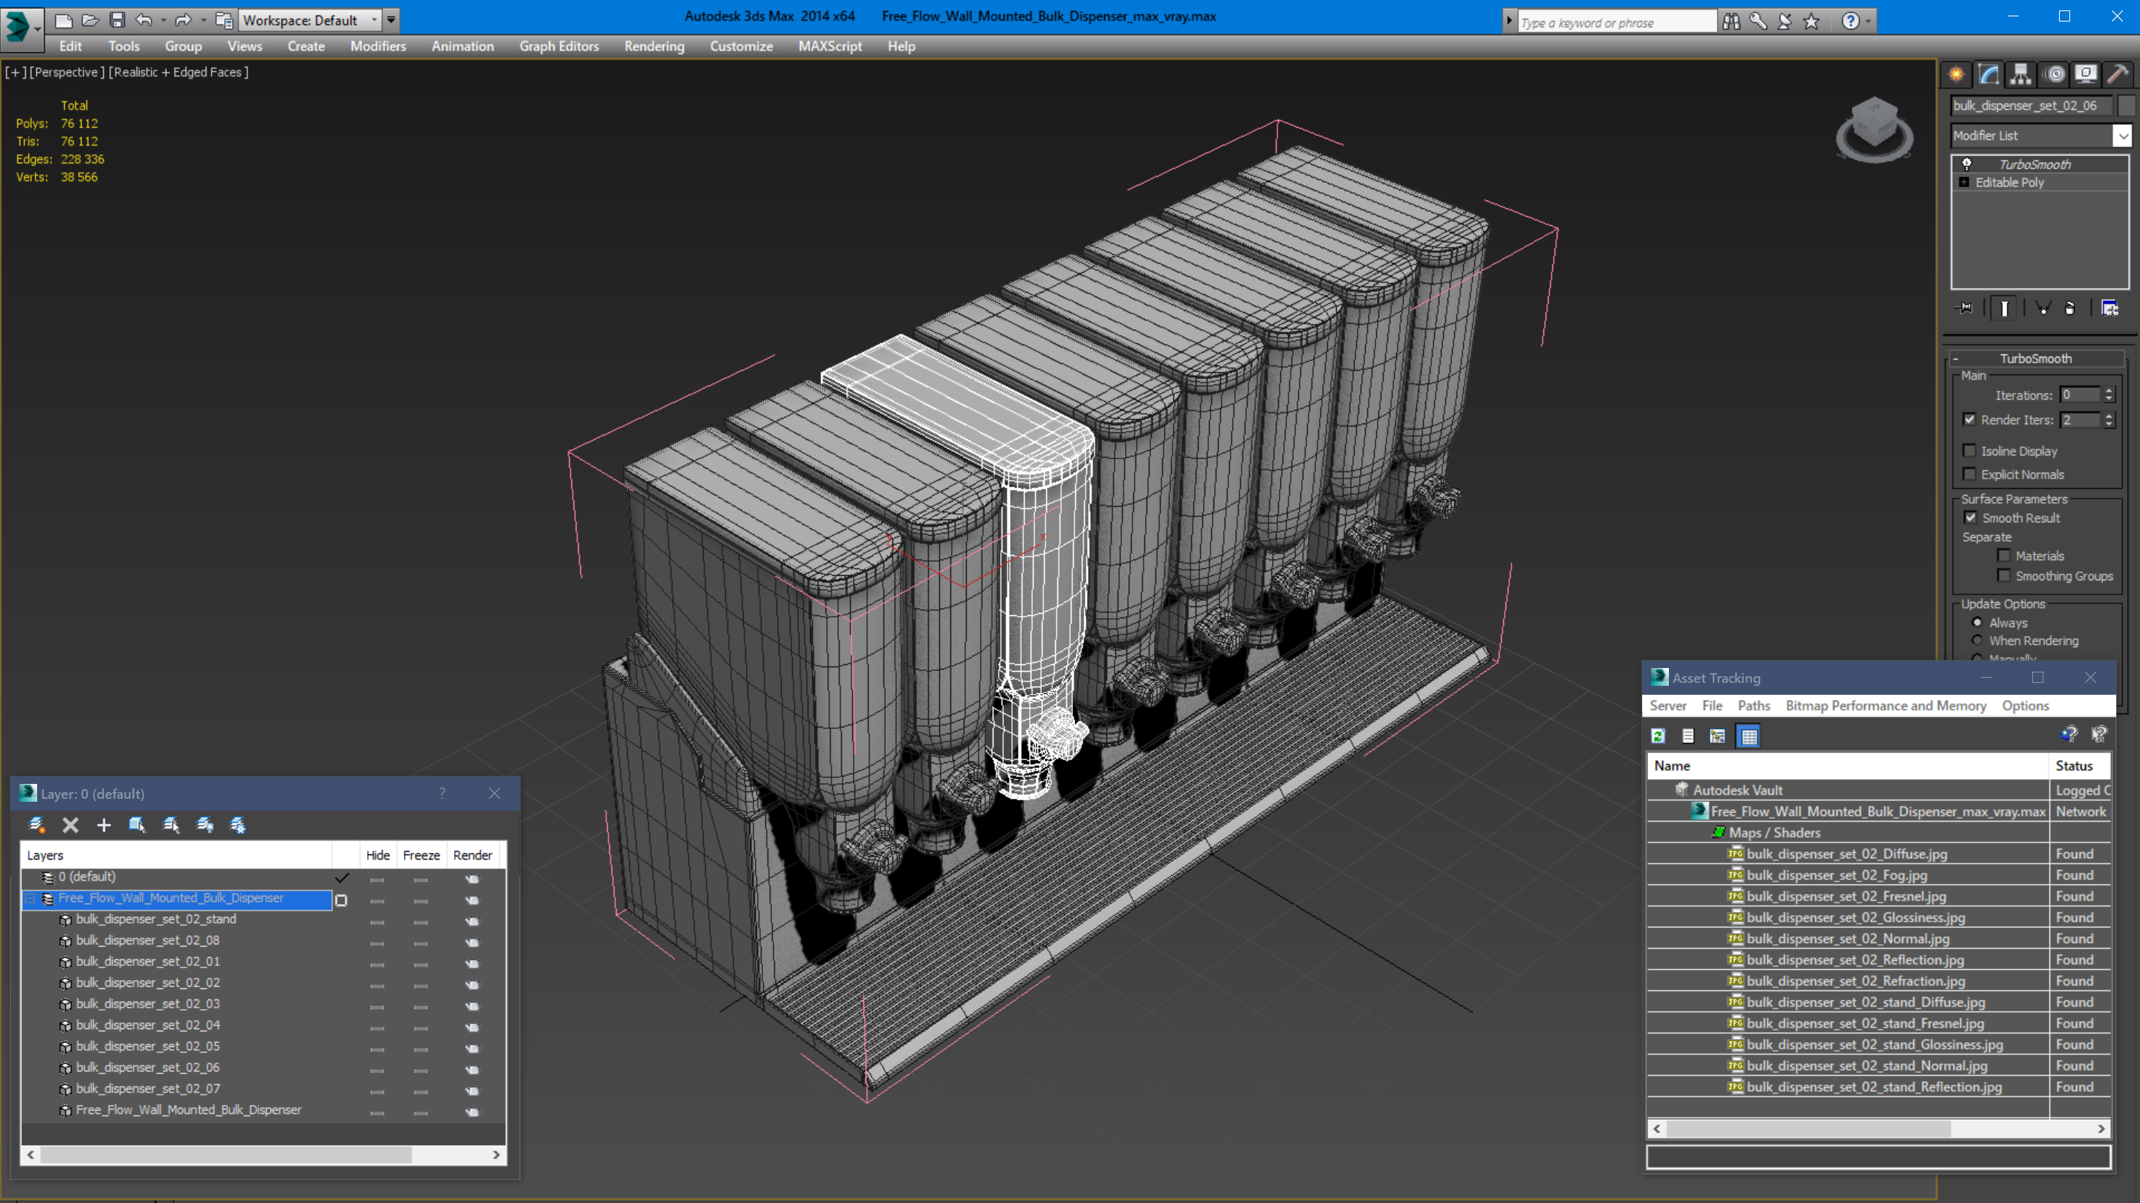Image resolution: width=2140 pixels, height=1203 pixels.
Task: Open Bitmap Performance and Memory menu
Action: 1886,705
